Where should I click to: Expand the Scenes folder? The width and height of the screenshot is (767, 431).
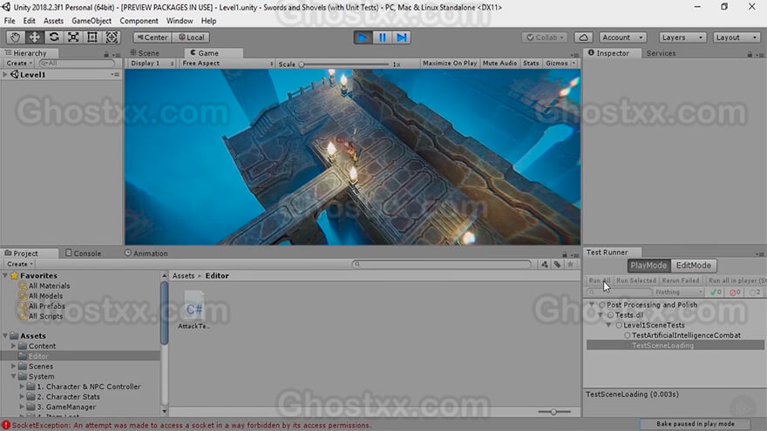(x=14, y=367)
